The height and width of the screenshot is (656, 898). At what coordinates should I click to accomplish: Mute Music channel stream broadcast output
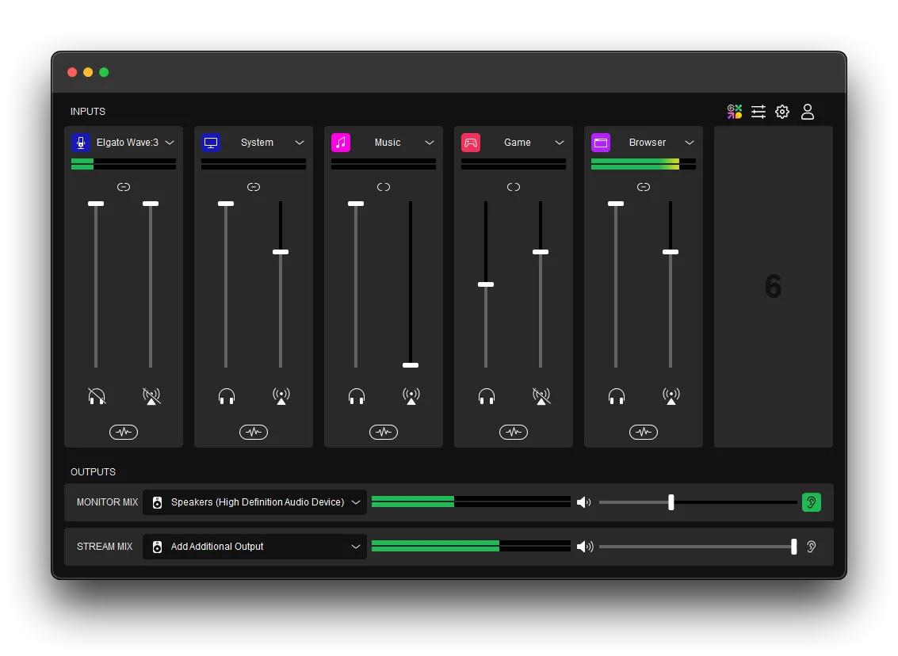[x=411, y=396]
